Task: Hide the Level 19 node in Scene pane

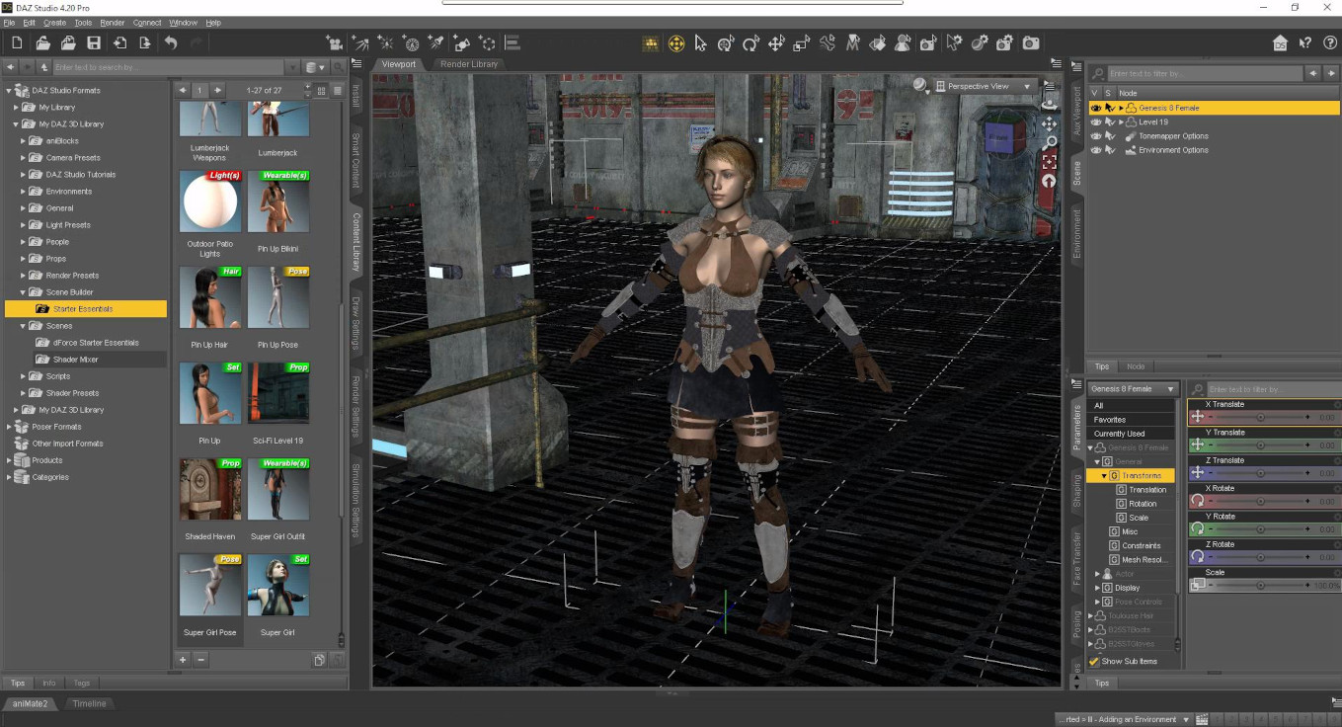Action: click(x=1094, y=121)
